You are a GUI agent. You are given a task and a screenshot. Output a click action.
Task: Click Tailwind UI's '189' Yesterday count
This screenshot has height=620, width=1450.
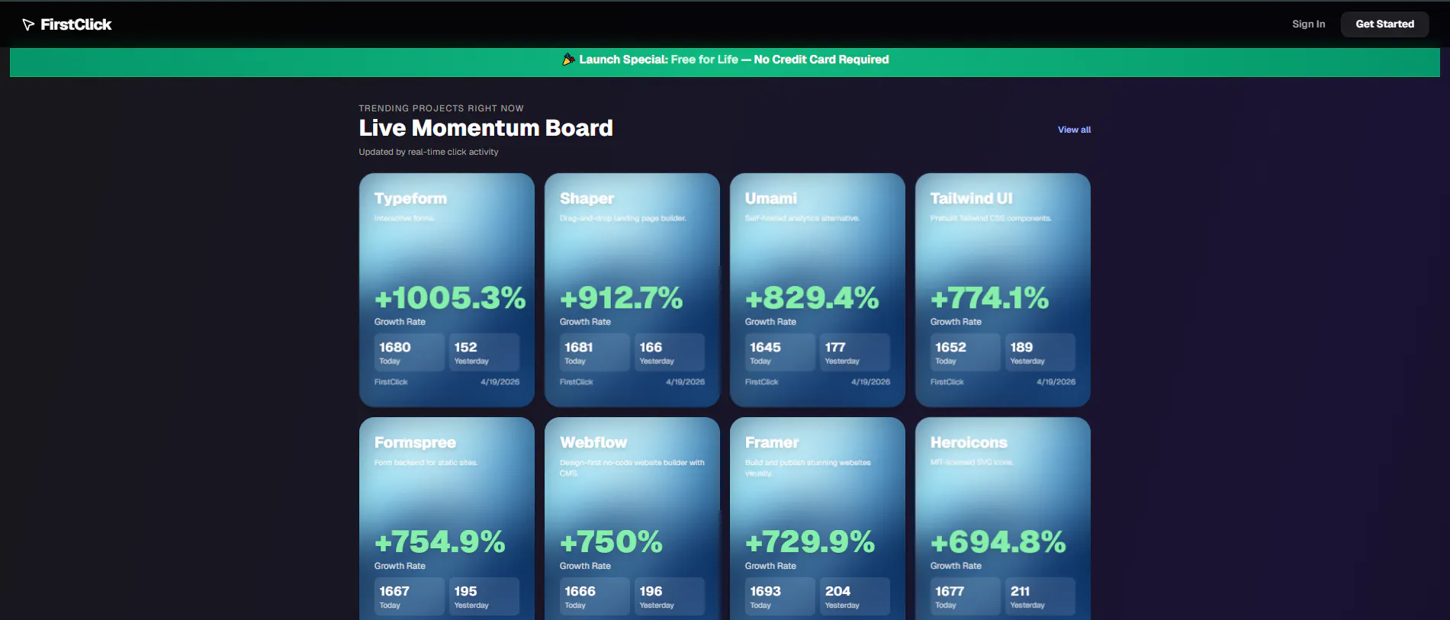click(1021, 347)
